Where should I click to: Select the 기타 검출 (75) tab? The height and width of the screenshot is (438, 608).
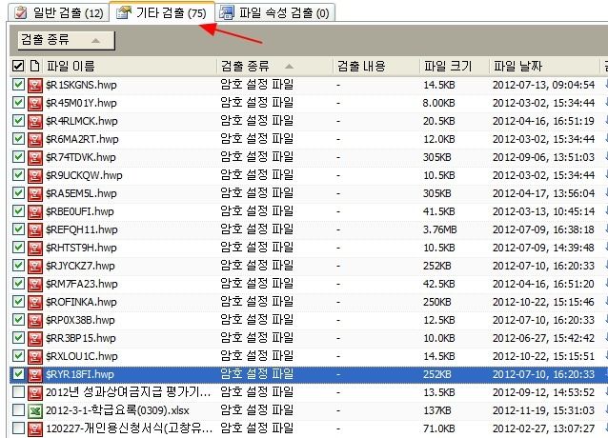coord(162,12)
